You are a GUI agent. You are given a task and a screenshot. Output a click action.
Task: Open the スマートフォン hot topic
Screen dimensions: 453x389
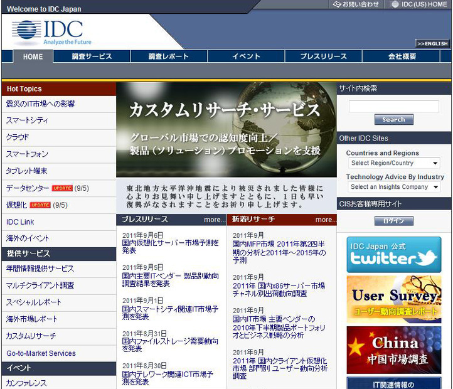(x=27, y=154)
